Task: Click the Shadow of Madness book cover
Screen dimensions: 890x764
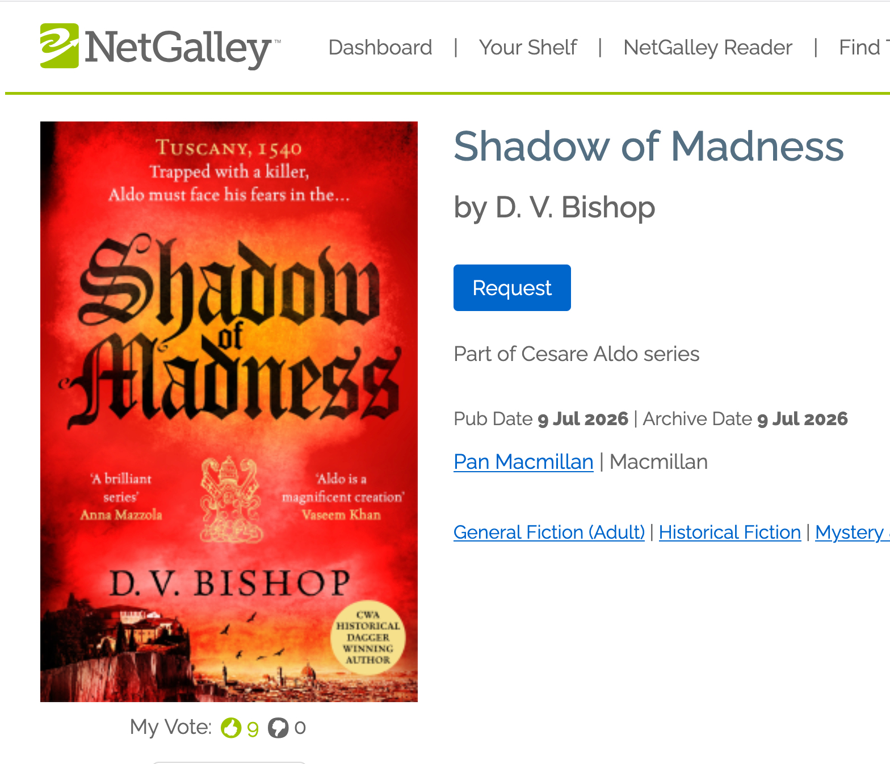Action: 229,412
